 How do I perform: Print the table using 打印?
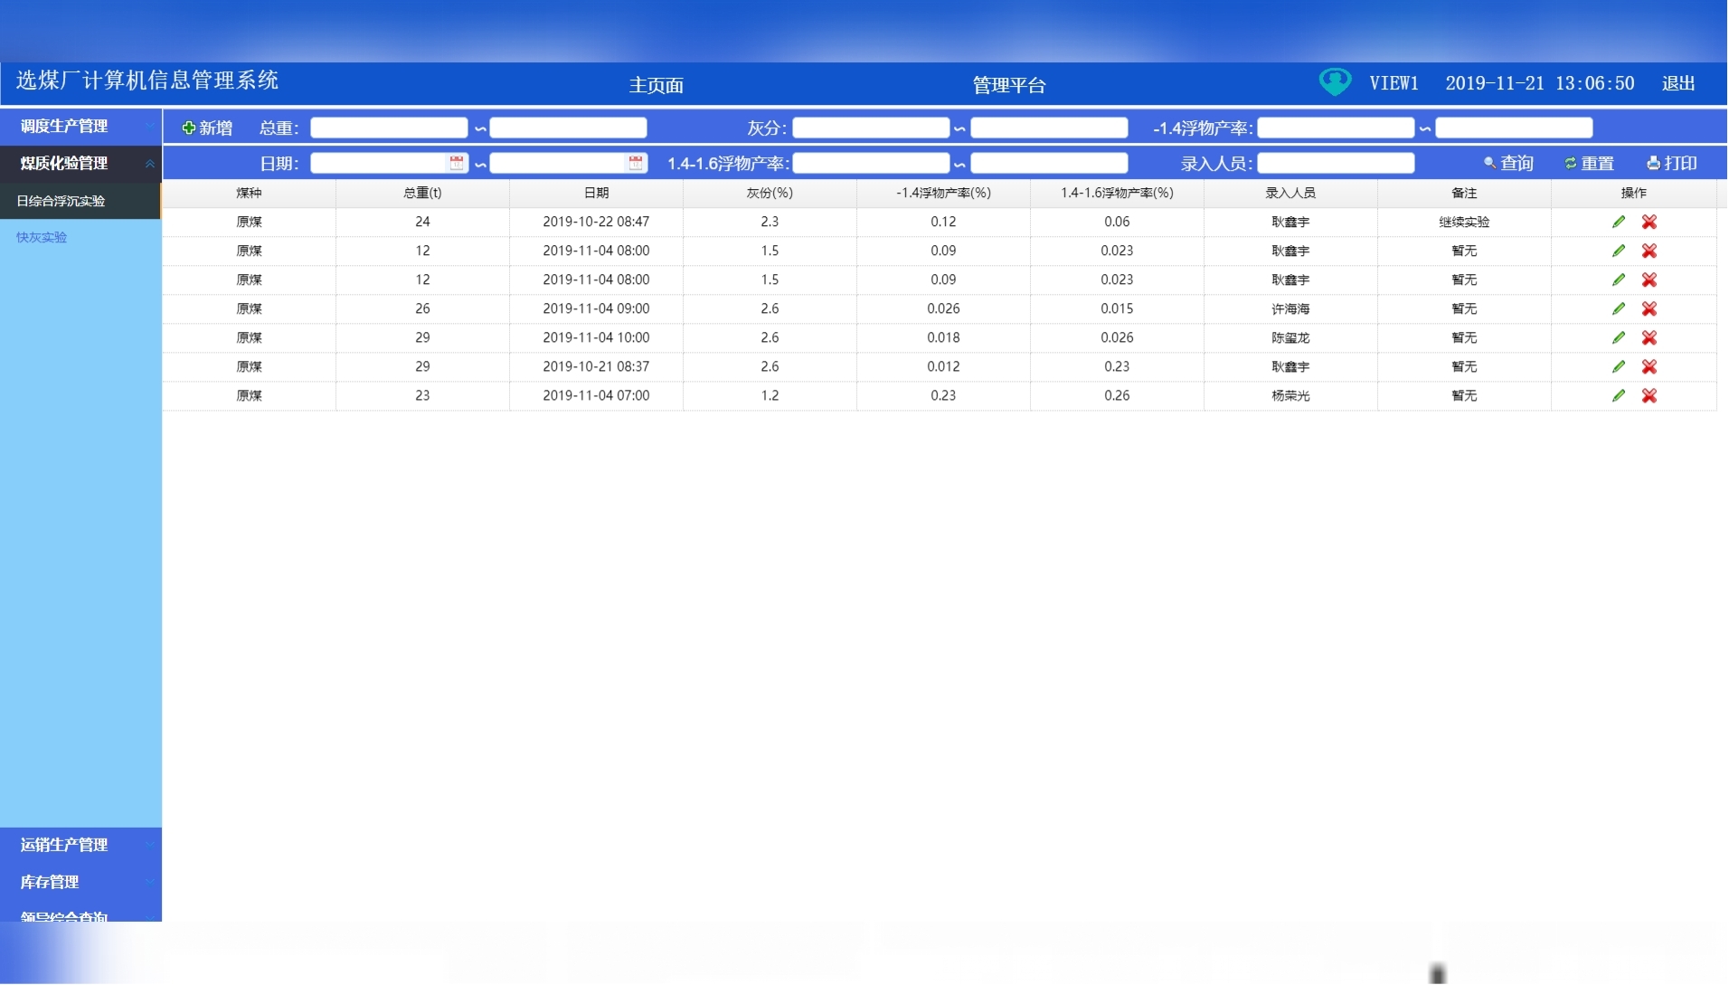point(1673,164)
